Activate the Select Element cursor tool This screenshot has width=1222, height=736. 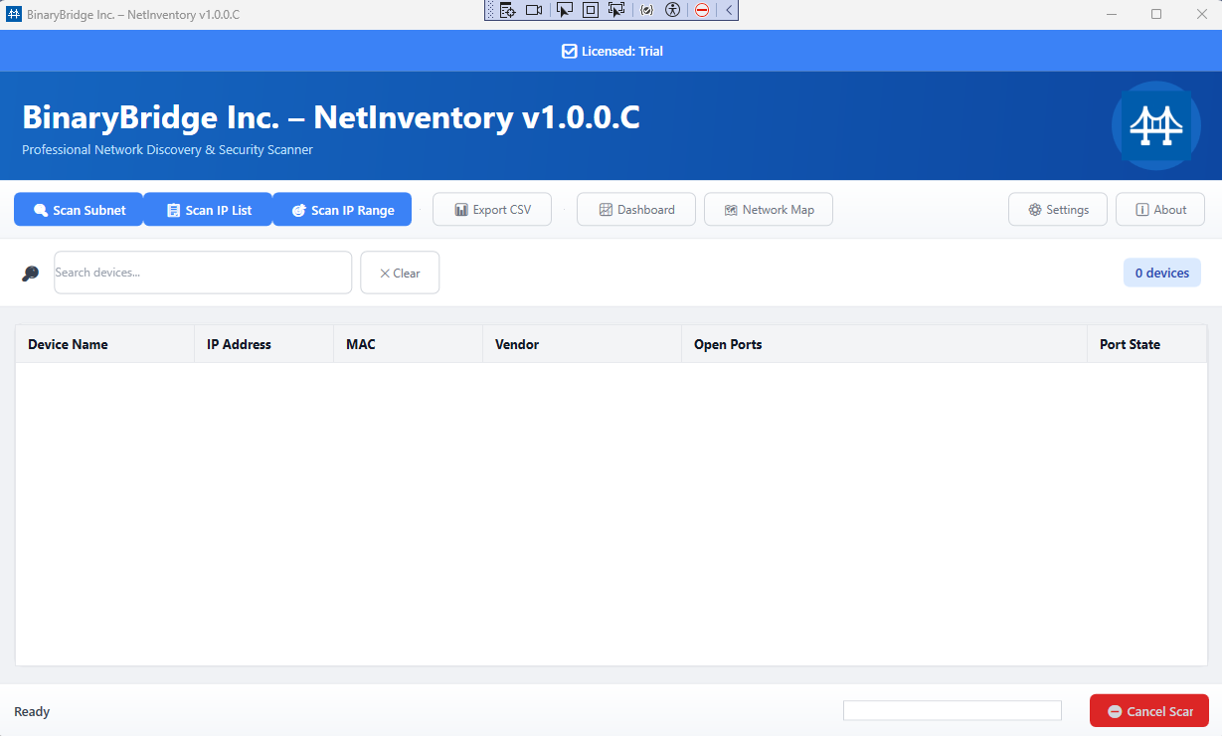tap(564, 10)
